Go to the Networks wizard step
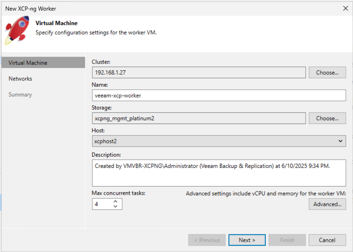Viewport: 353px width, 252px height. (x=20, y=79)
